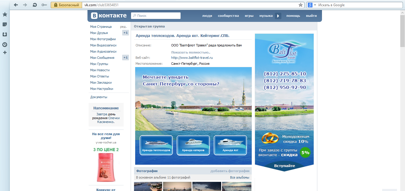Open history clock icon in sidebar
Viewport: 405px width, 191px height.
pos(5,45)
